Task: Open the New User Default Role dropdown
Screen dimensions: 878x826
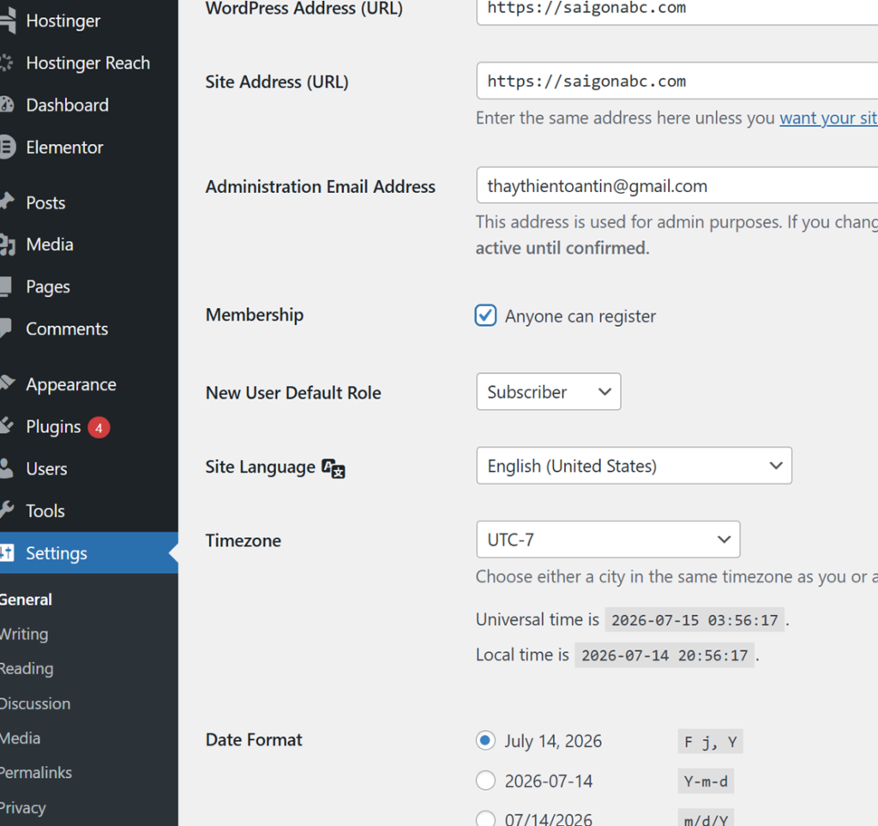Action: tap(548, 391)
